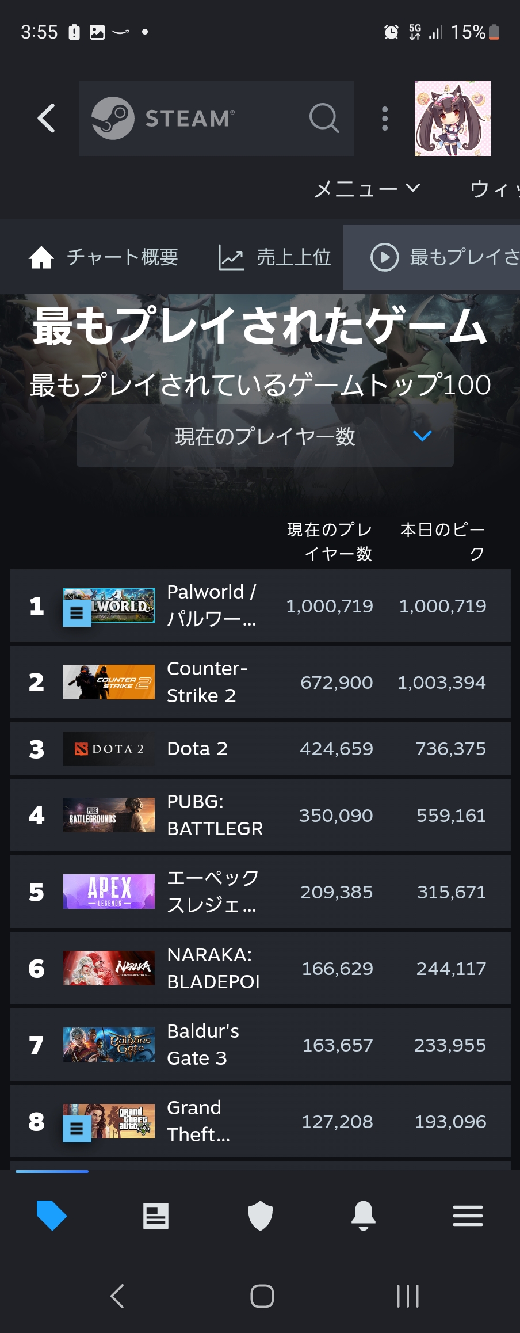Open the store tag icon in the bottom bar

click(x=52, y=1216)
